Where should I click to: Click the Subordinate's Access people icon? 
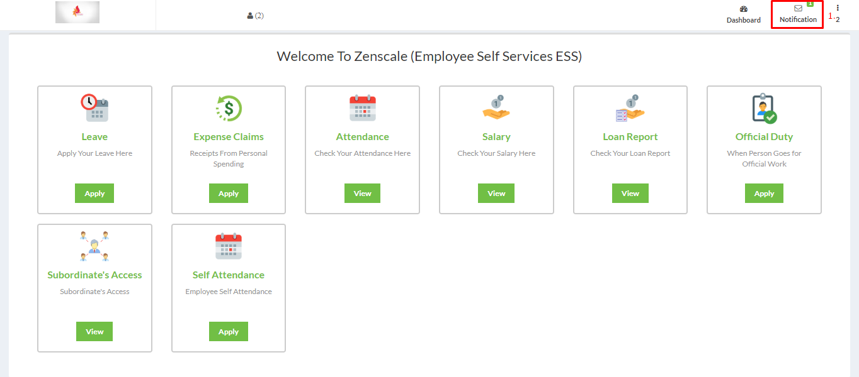[94, 246]
